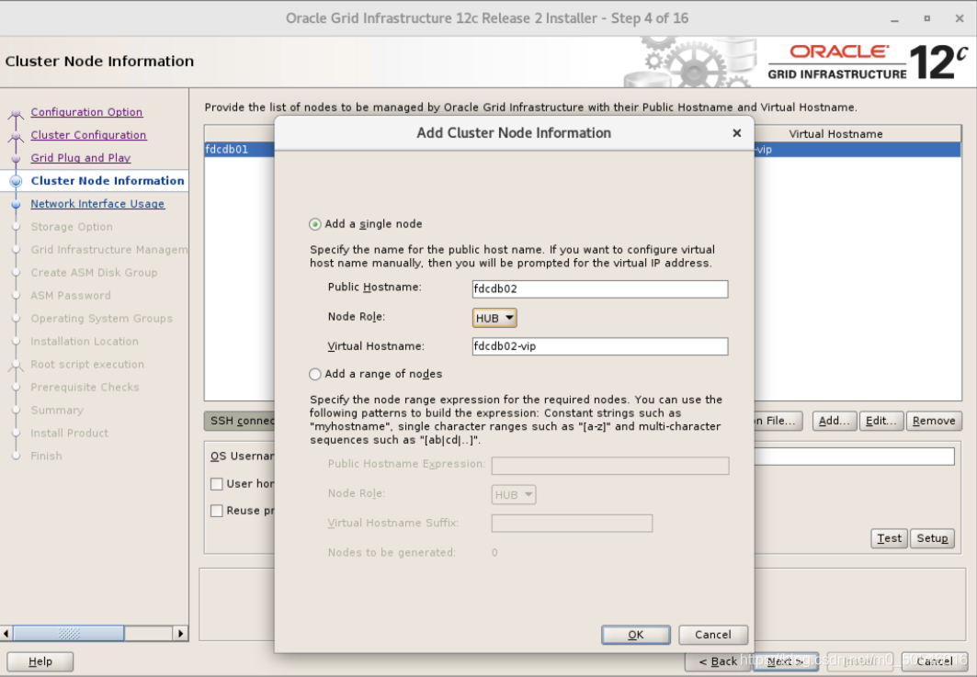
Task: Select the Add a single node option
Action: (x=314, y=224)
